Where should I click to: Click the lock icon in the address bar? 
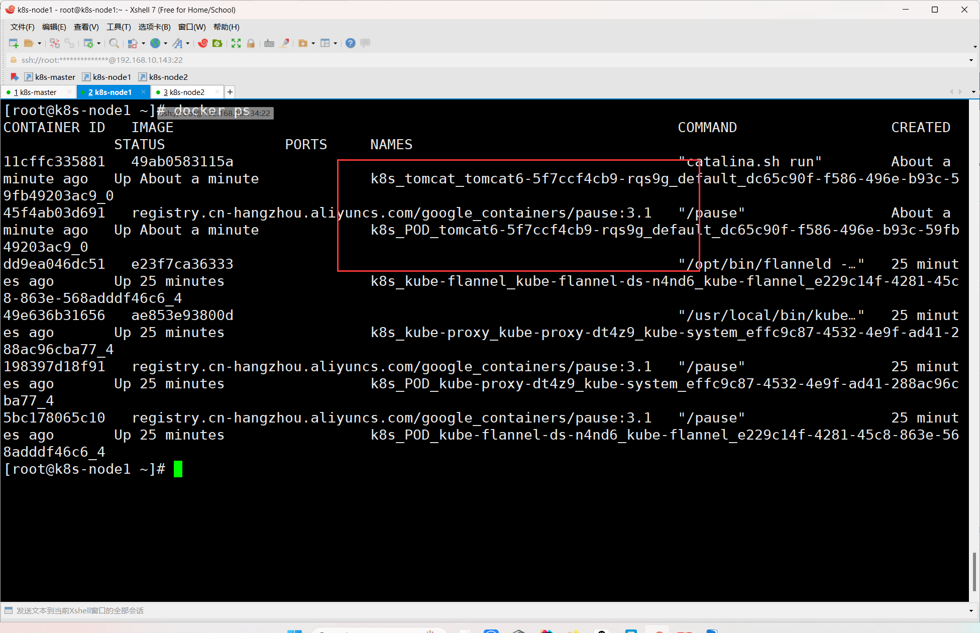pos(14,60)
